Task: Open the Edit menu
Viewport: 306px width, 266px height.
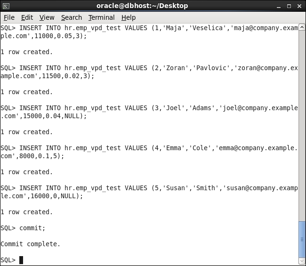Action: [27, 17]
